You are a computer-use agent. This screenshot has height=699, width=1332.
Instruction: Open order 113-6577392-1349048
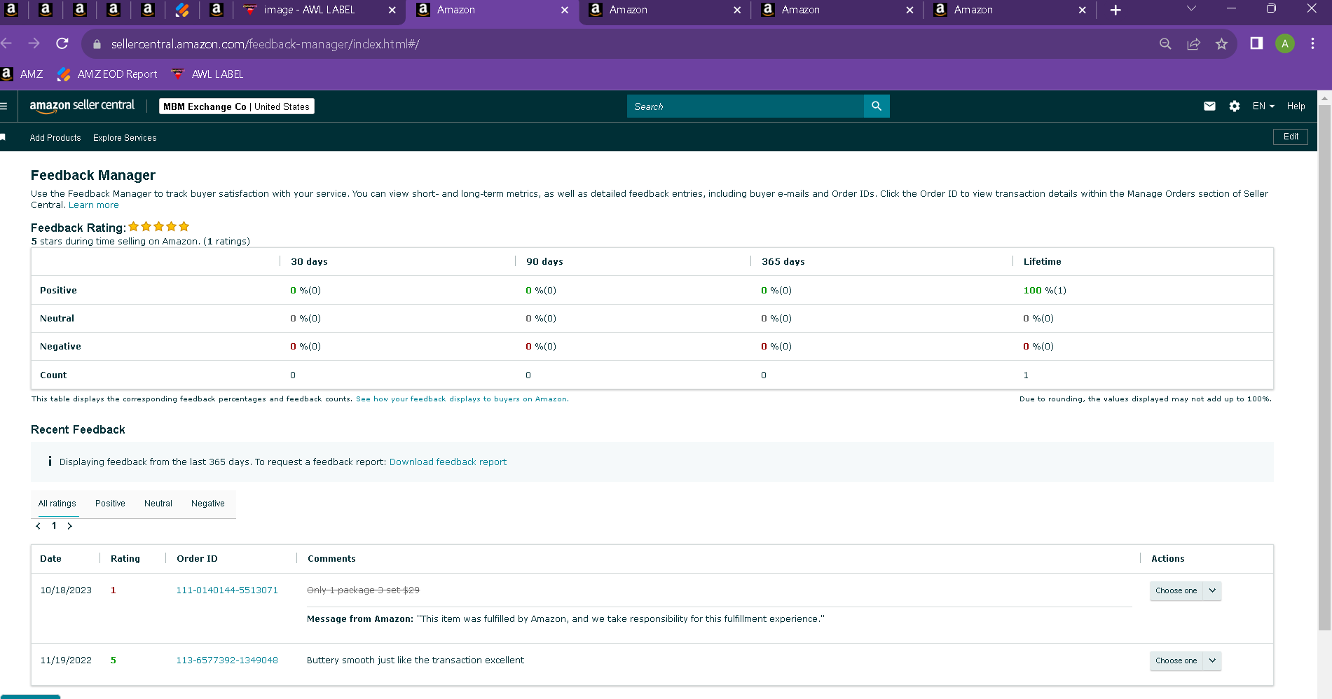227,660
